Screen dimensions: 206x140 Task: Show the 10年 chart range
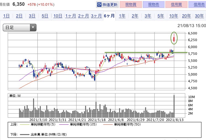click(x=174, y=16)
